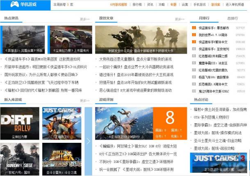Screen dimensions: 250x176
Task: Open article 《正当防卫3》炫酷特技赏
Action: coord(41,83)
